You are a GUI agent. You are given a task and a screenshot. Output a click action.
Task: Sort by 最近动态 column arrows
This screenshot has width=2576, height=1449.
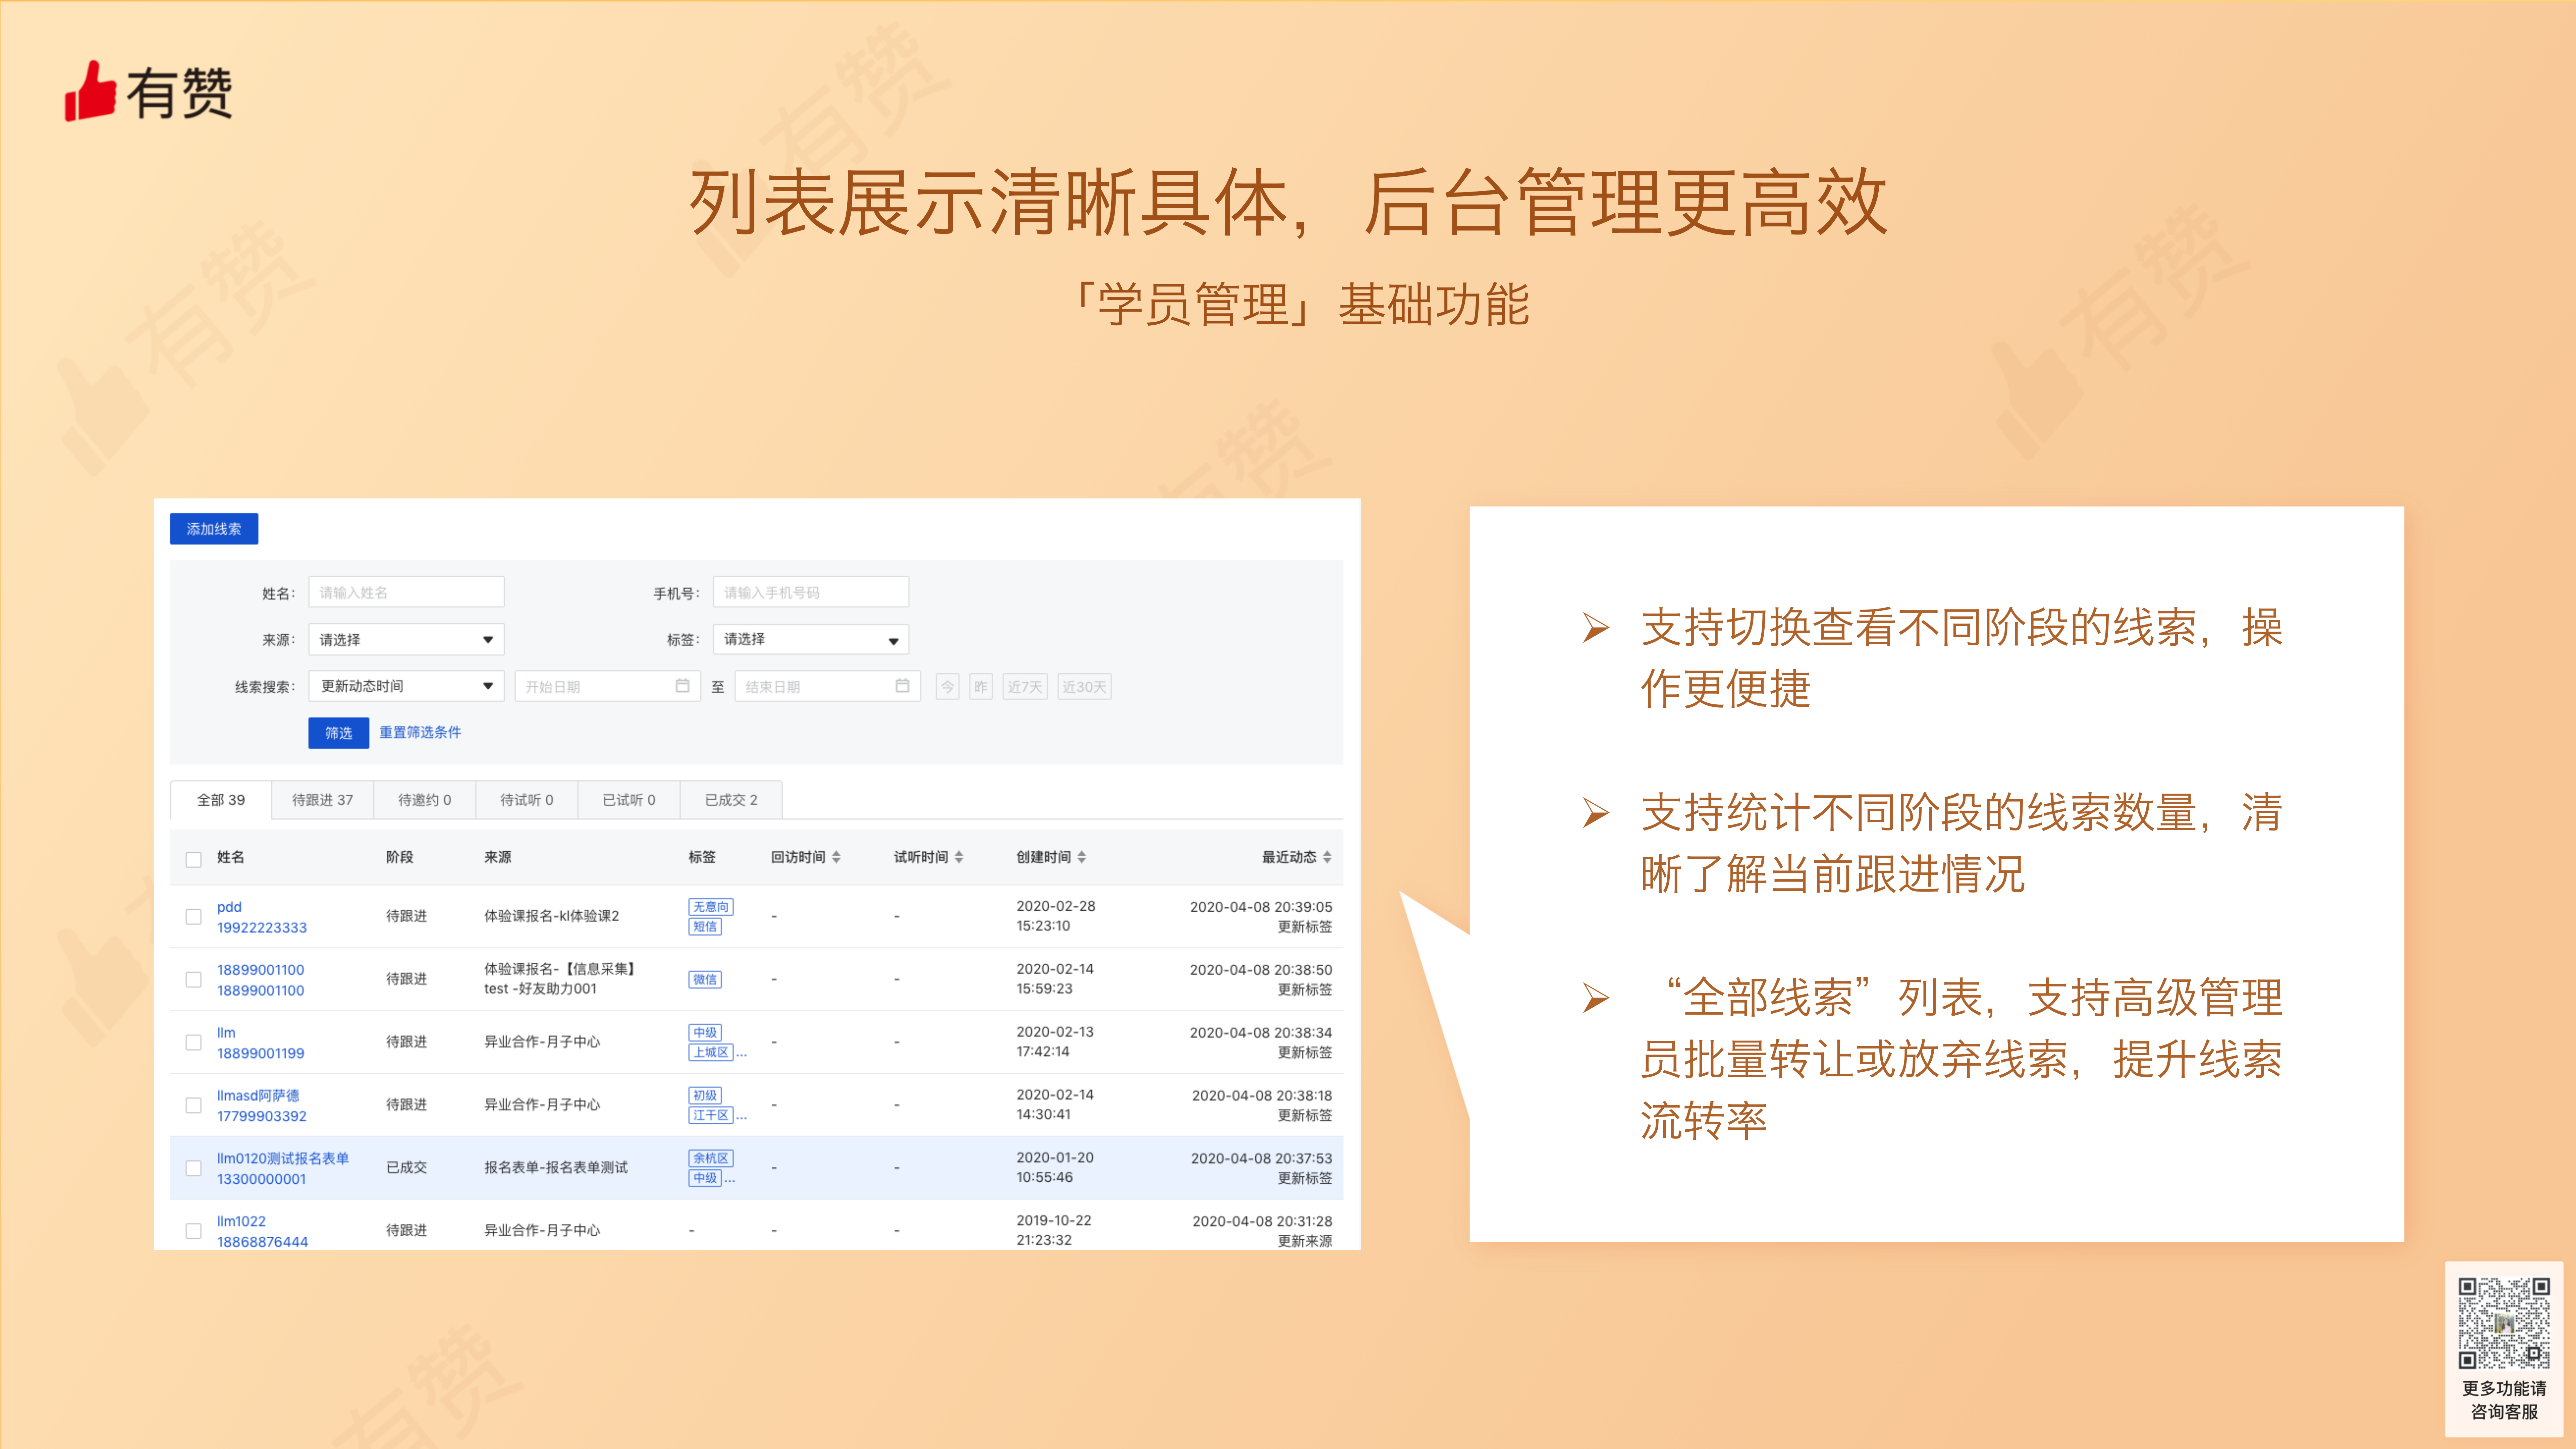coord(1327,857)
